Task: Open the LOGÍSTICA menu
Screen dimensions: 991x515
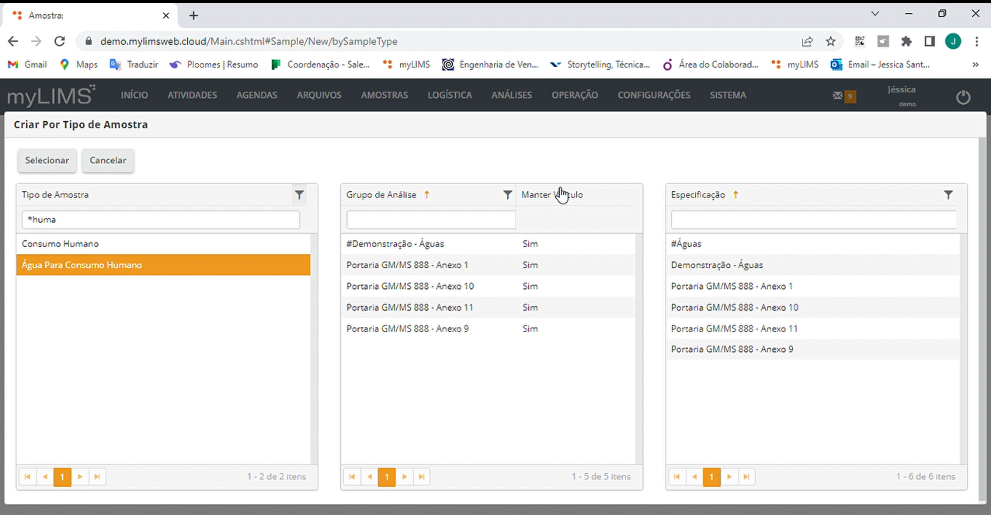Action: (450, 95)
